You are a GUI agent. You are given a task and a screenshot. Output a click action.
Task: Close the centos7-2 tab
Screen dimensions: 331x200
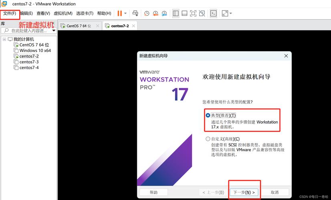point(133,26)
